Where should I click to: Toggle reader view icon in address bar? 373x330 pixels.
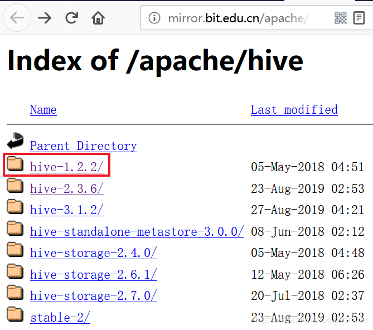(x=359, y=18)
